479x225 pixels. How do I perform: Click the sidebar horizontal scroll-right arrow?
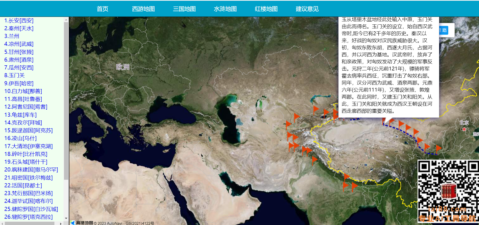coord(61,223)
